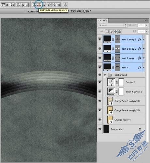Click the Fill value field
This screenshot has width=150, height=163.
click(141, 32)
